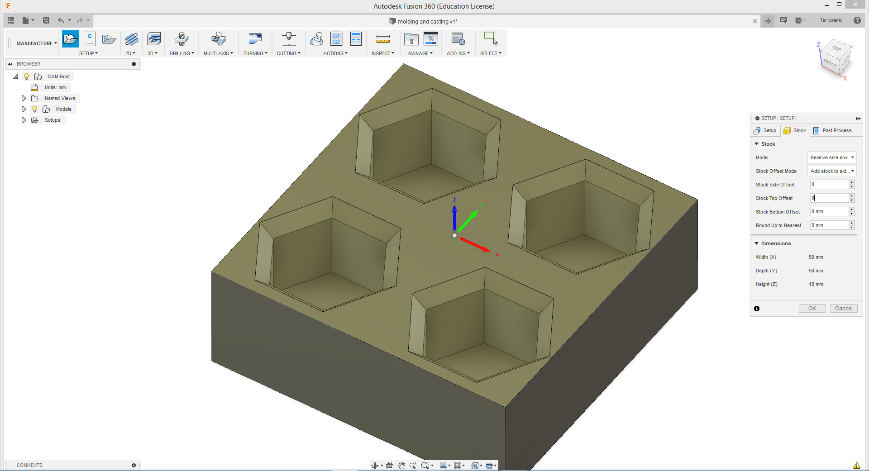869x471 pixels.
Task: Click the Stock Side Offset input field
Action: pos(829,184)
